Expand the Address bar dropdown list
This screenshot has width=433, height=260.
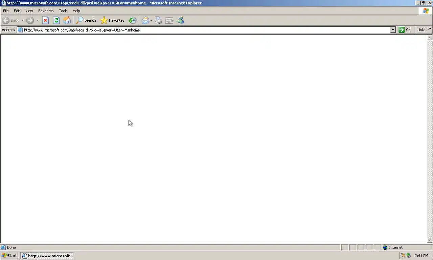click(x=393, y=30)
